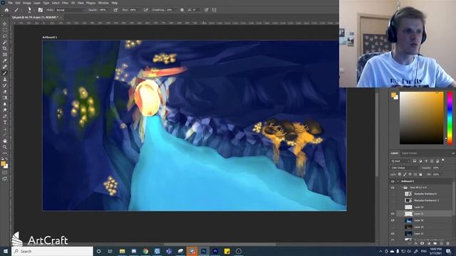Select the Zoom tool
This screenshot has width=456, height=256.
tap(5, 147)
